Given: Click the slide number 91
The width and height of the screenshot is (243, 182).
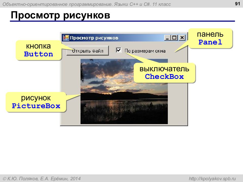Looking at the screenshot, I should tap(237, 4).
